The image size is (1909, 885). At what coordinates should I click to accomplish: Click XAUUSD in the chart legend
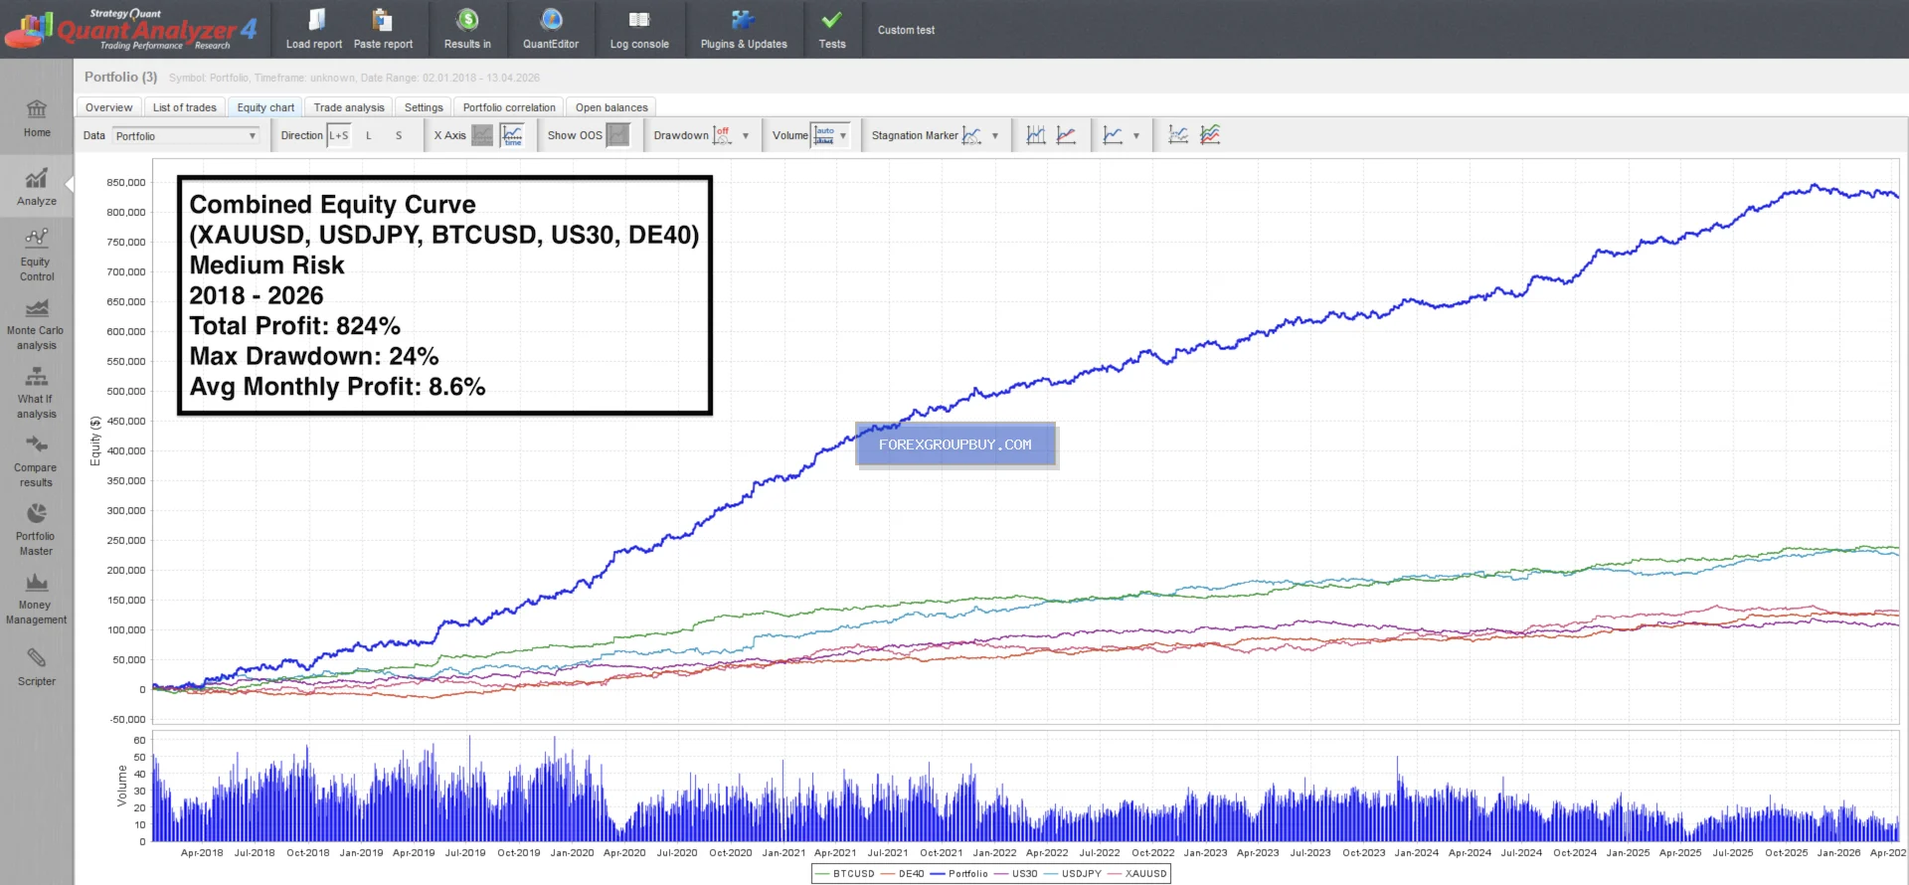pyautogui.click(x=1137, y=874)
